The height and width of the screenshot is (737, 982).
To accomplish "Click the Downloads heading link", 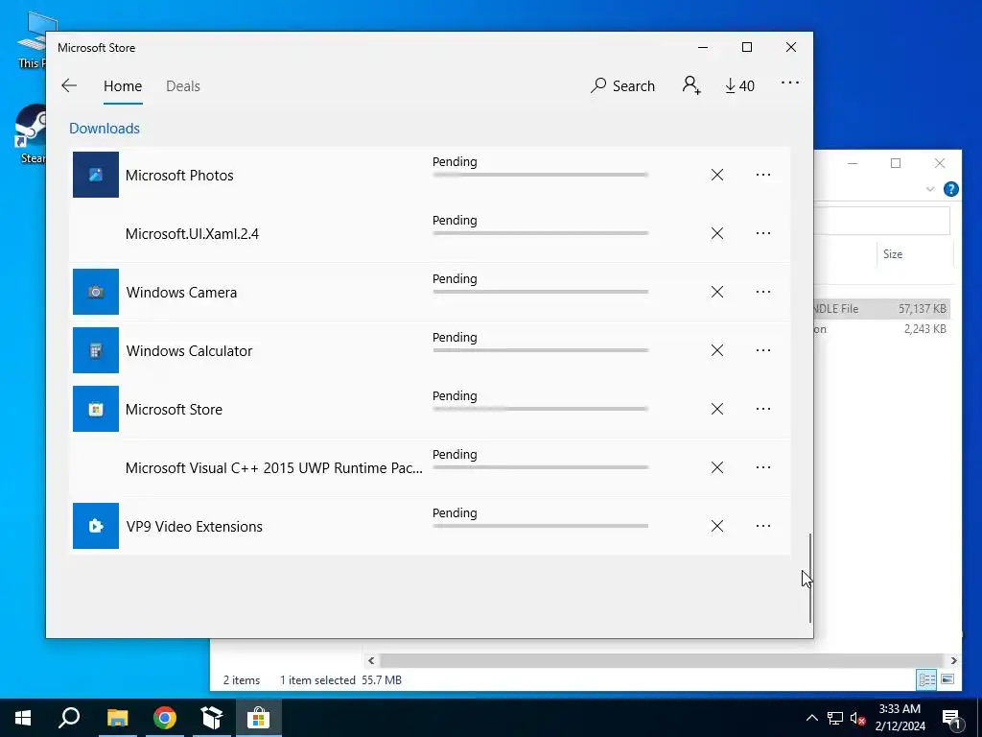I will pyautogui.click(x=105, y=129).
